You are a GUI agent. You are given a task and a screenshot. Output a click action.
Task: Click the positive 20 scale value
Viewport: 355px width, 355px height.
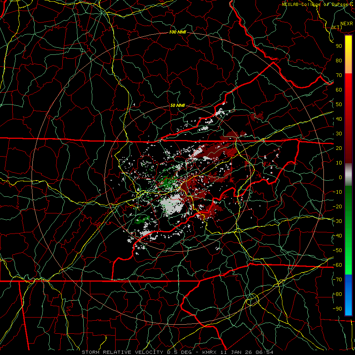coord(339,148)
